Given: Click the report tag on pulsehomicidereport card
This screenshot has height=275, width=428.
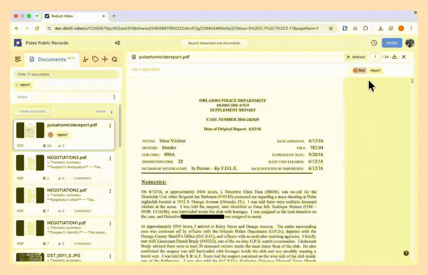Looking at the screenshot, I should pos(62,135).
